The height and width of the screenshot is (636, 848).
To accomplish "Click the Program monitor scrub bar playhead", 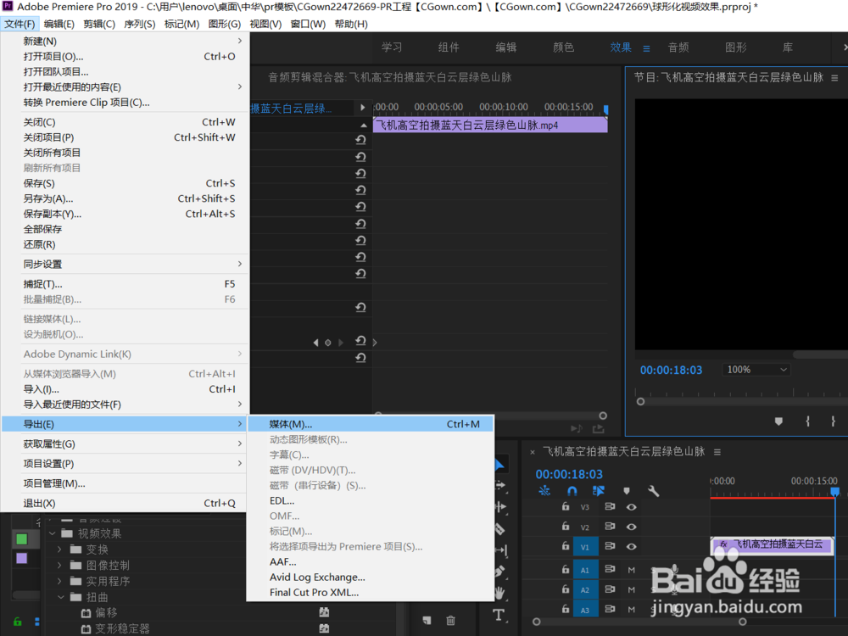I will pyautogui.click(x=640, y=402).
